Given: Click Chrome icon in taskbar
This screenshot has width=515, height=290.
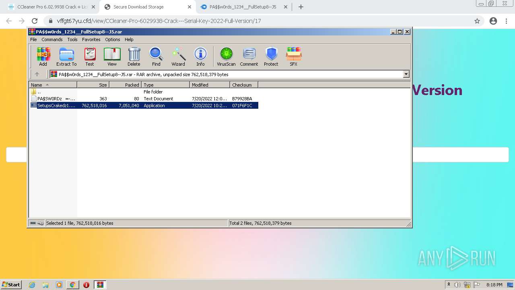Looking at the screenshot, I should pyautogui.click(x=72, y=285).
